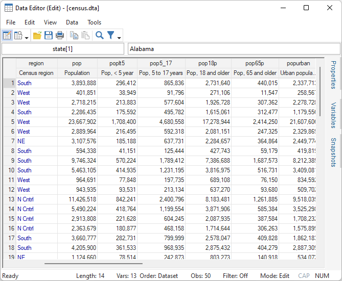The image size is (342, 281).
Task: Close the Data Editor window
Action: click(x=330, y=8)
